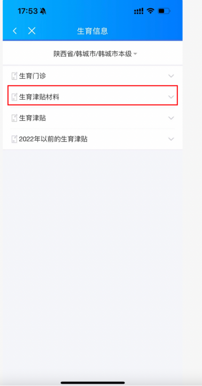202x386 pixels.
Task: Tap the muted bell icon near clock
Action: point(43,11)
